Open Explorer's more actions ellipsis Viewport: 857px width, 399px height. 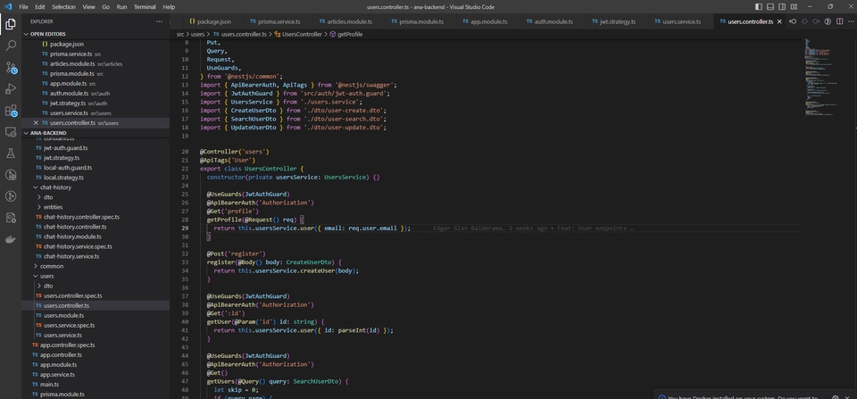(159, 21)
